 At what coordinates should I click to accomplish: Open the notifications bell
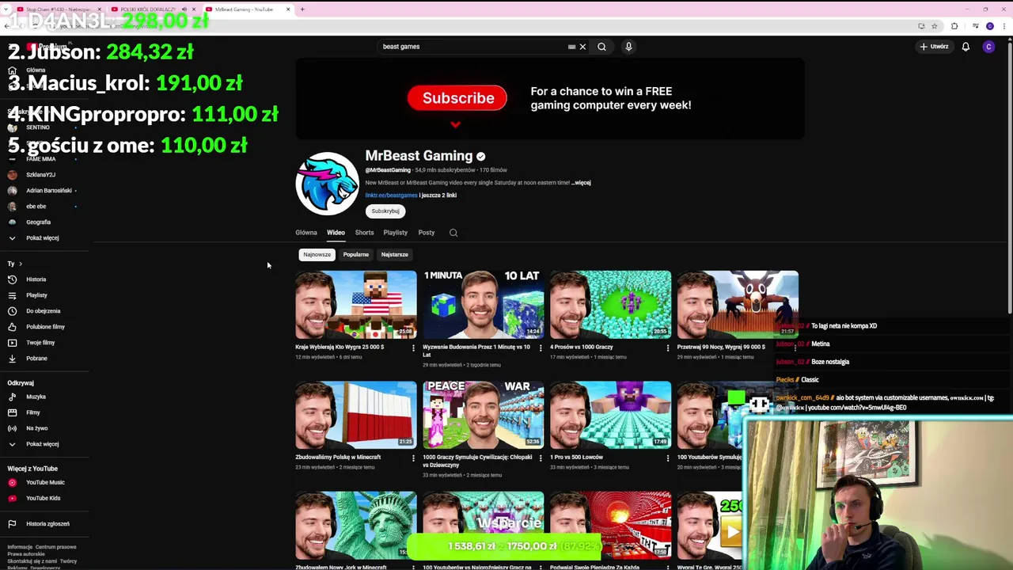(966, 47)
